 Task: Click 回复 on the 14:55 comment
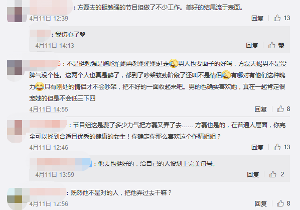[260, 109]
